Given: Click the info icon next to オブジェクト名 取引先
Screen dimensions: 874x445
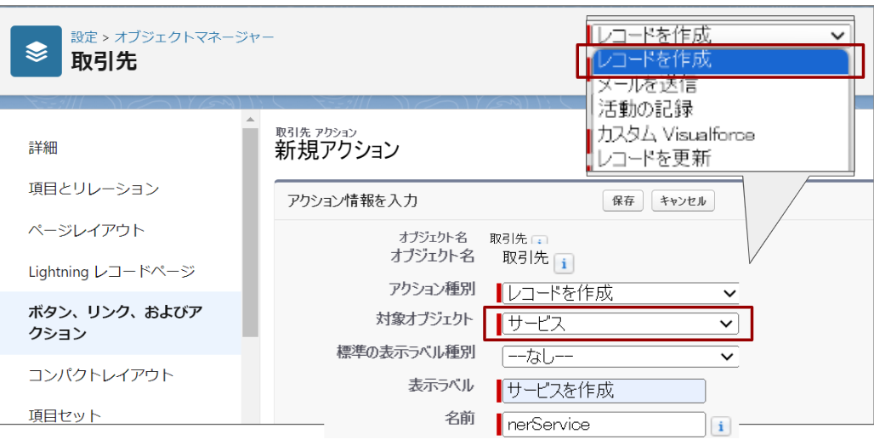Looking at the screenshot, I should click(564, 263).
